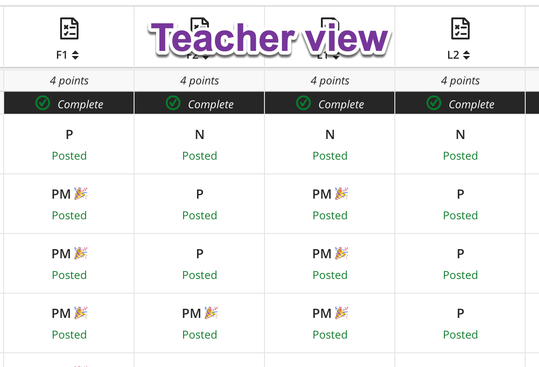
Task: Open the sort arrows next to F2
Action: click(x=206, y=56)
